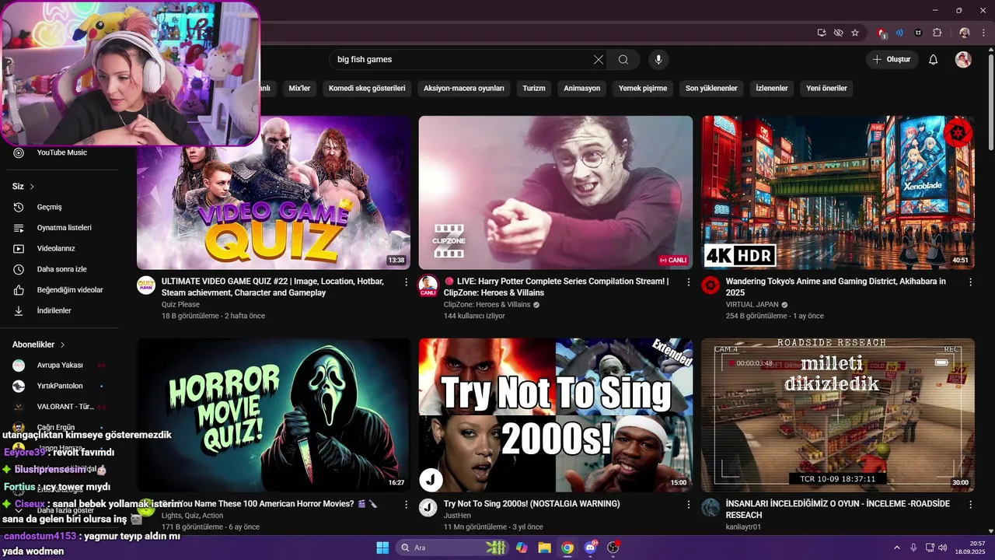Expand the Siz section
This screenshot has height=560, width=995.
[x=23, y=187]
